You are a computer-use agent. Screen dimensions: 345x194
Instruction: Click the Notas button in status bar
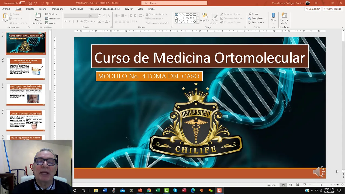[x=272, y=185]
